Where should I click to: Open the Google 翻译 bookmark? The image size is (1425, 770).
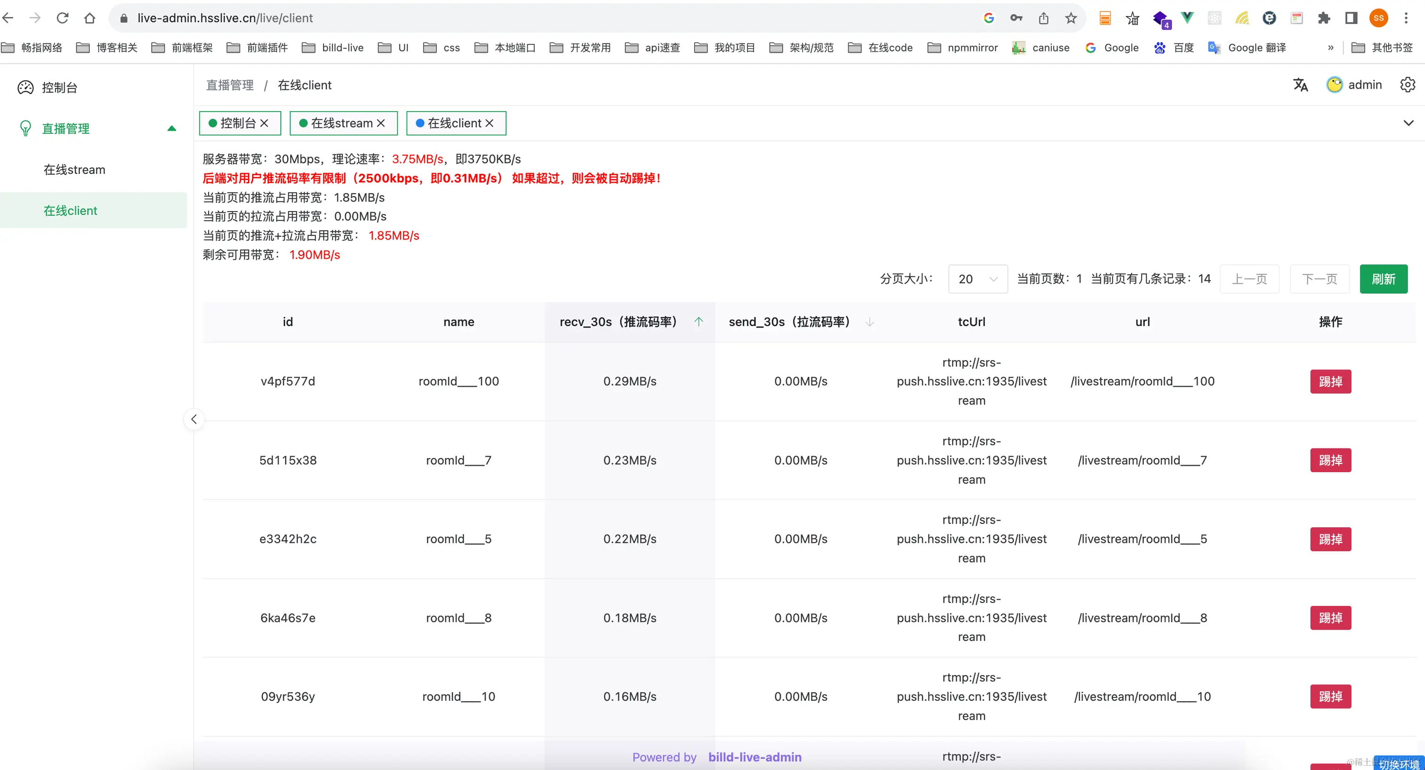click(1247, 48)
